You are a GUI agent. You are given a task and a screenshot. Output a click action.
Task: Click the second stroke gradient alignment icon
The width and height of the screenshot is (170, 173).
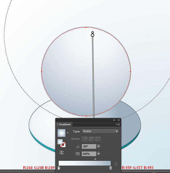pos(91,139)
